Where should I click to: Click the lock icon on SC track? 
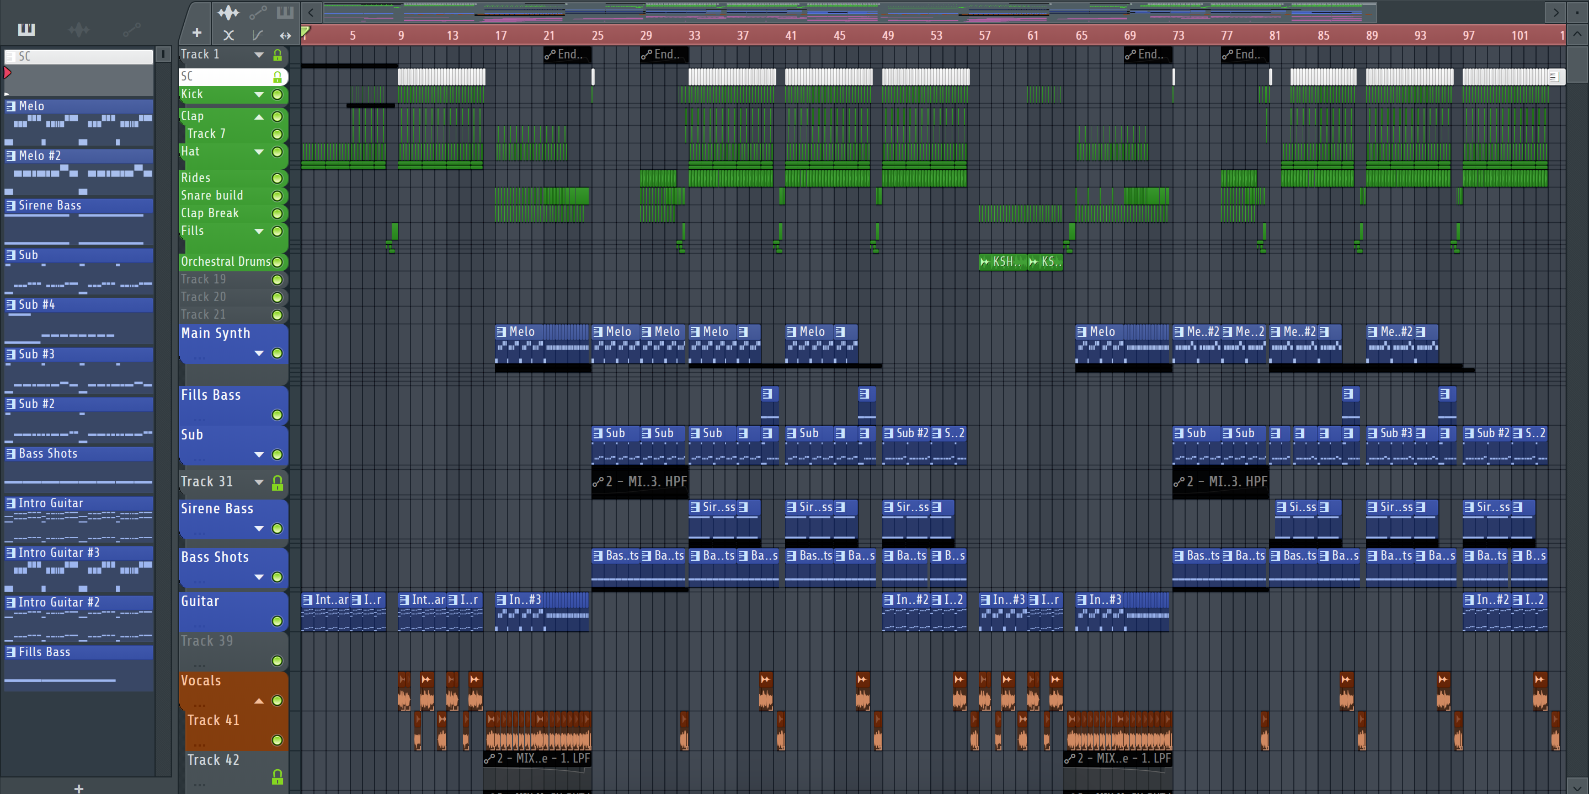tap(278, 77)
